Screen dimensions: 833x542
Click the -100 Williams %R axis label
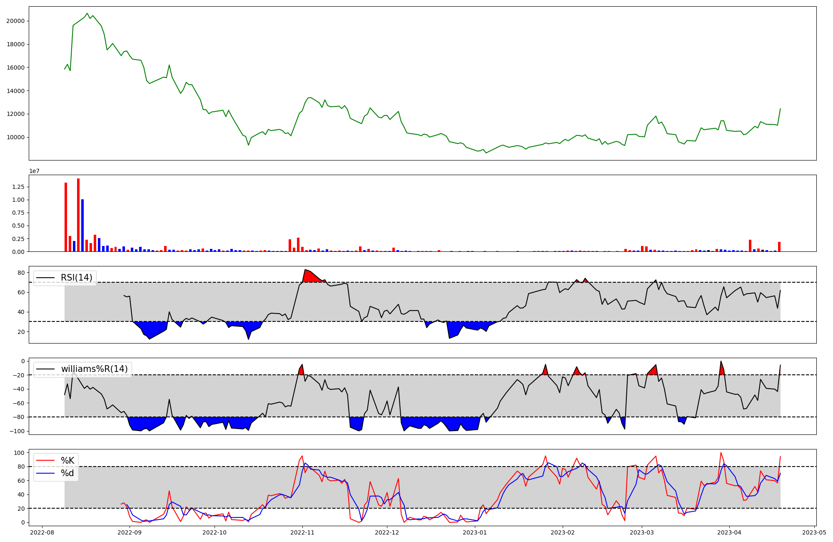pyautogui.click(x=17, y=431)
